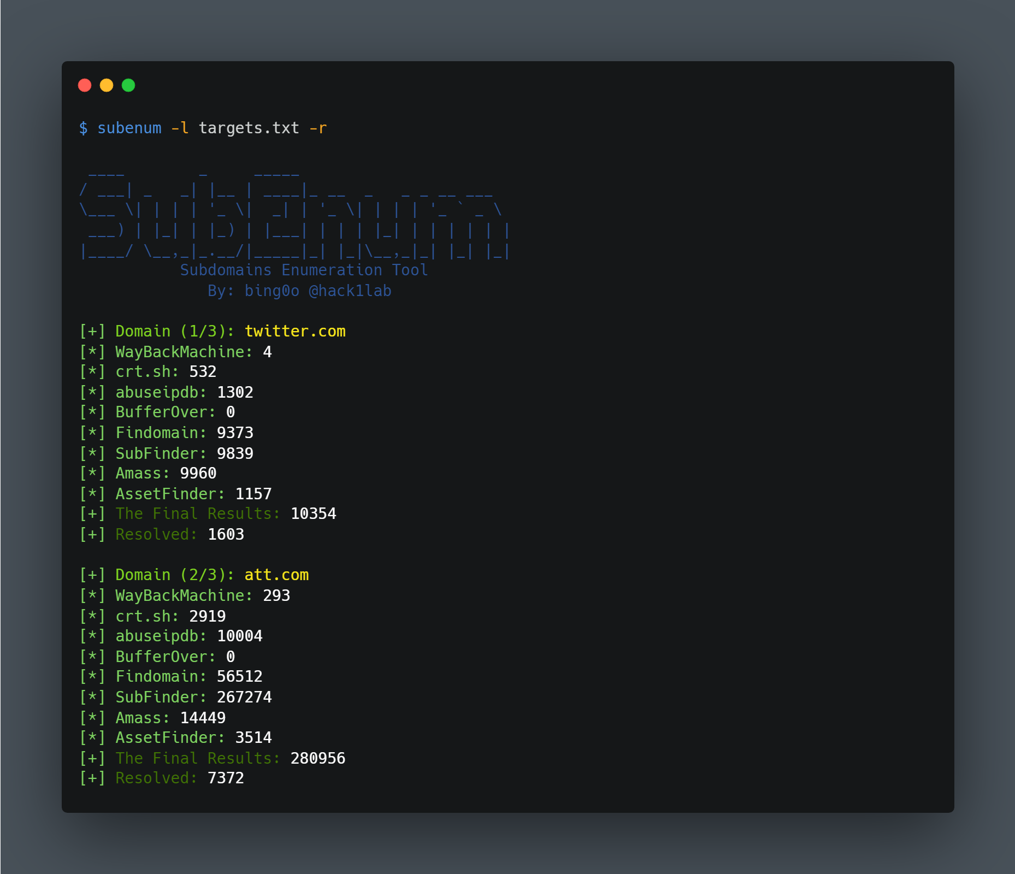Click SubFinder count '9839'
This screenshot has height=874, width=1015.
(235, 453)
